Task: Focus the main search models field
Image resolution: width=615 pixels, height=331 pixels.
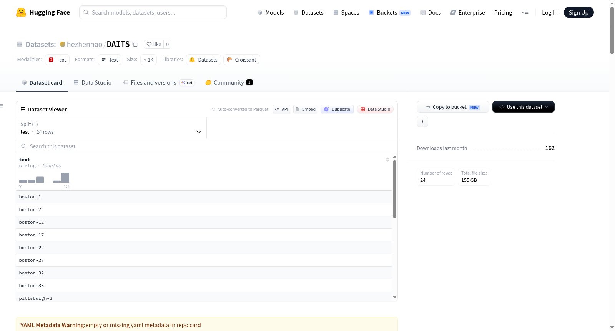Action: coord(153,12)
